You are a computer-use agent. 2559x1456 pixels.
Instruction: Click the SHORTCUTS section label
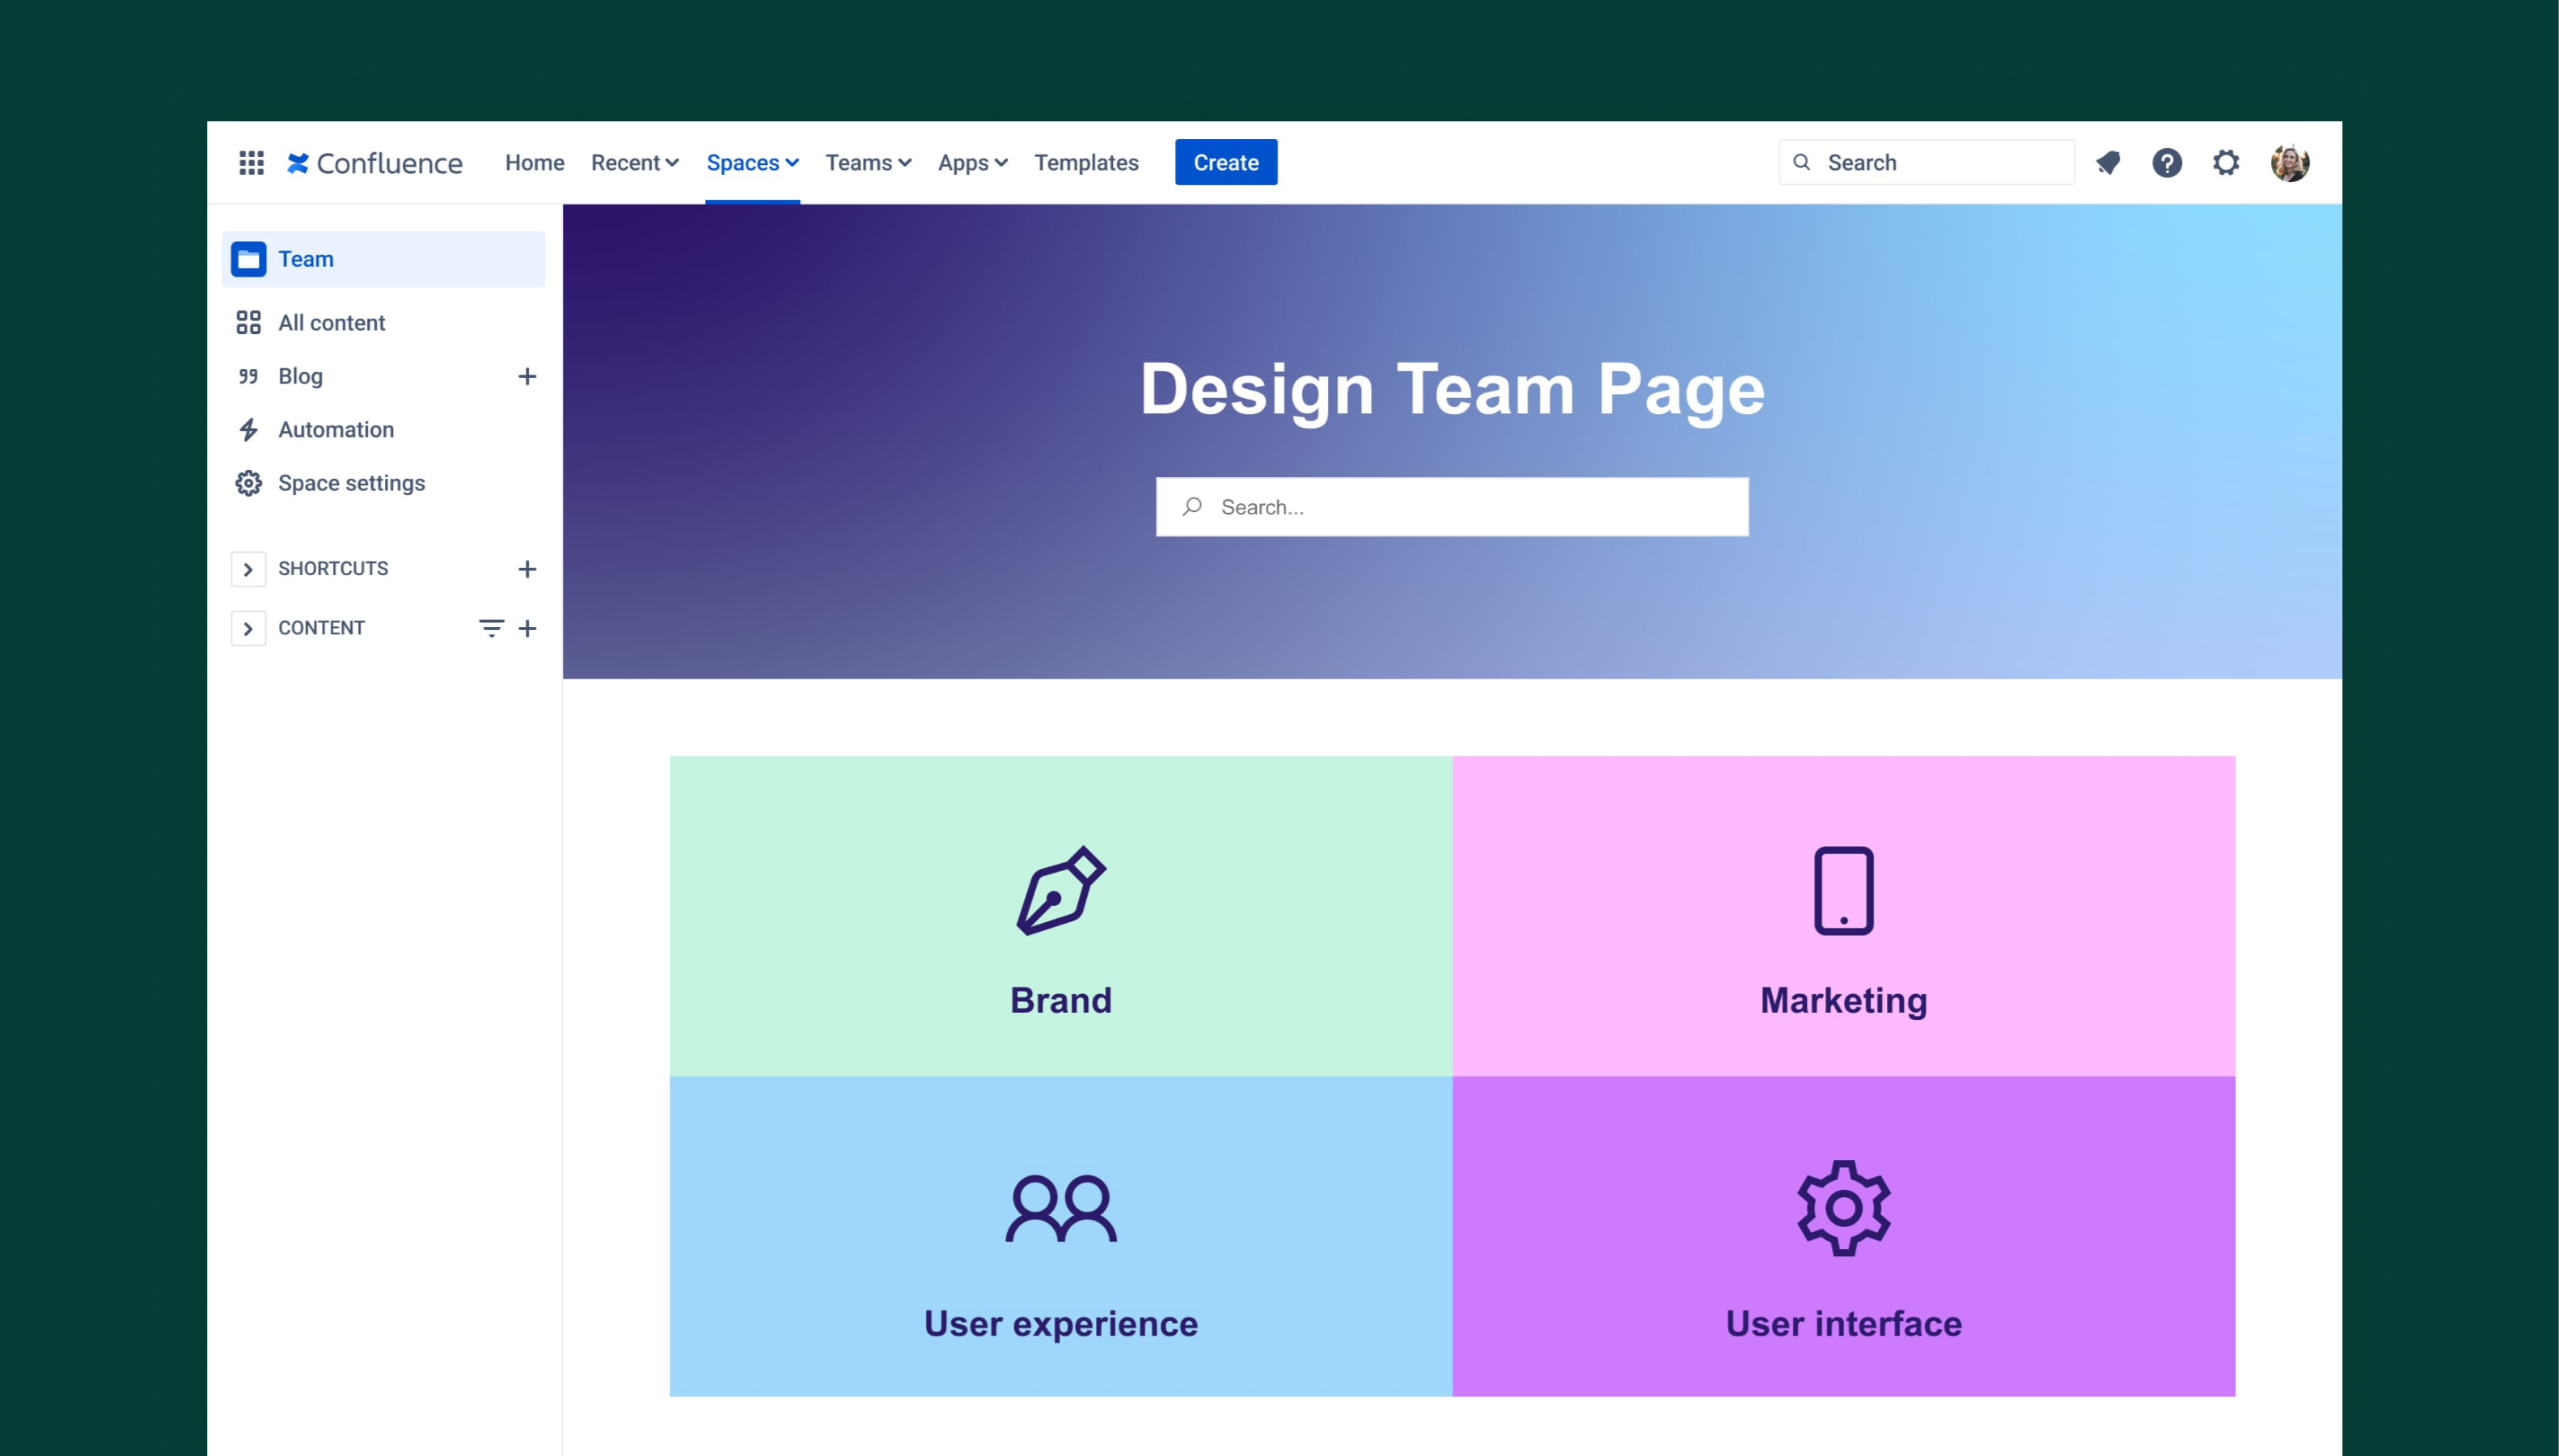point(333,569)
